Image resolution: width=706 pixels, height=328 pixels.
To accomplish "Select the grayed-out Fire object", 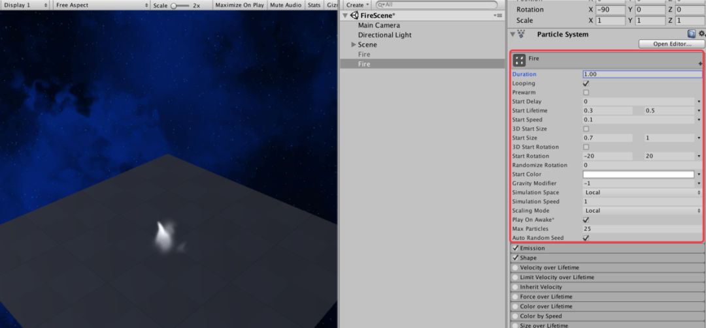I will 364,54.
